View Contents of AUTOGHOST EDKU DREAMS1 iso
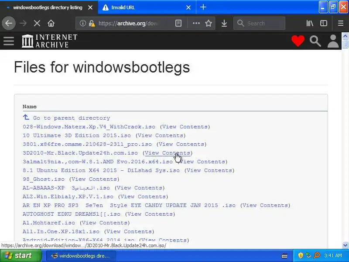 pyautogui.click(x=150, y=214)
